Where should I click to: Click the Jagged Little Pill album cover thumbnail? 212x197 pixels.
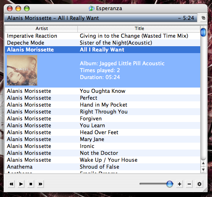coord(22,70)
